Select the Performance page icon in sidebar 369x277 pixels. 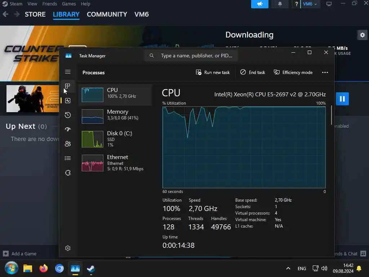coord(68,101)
